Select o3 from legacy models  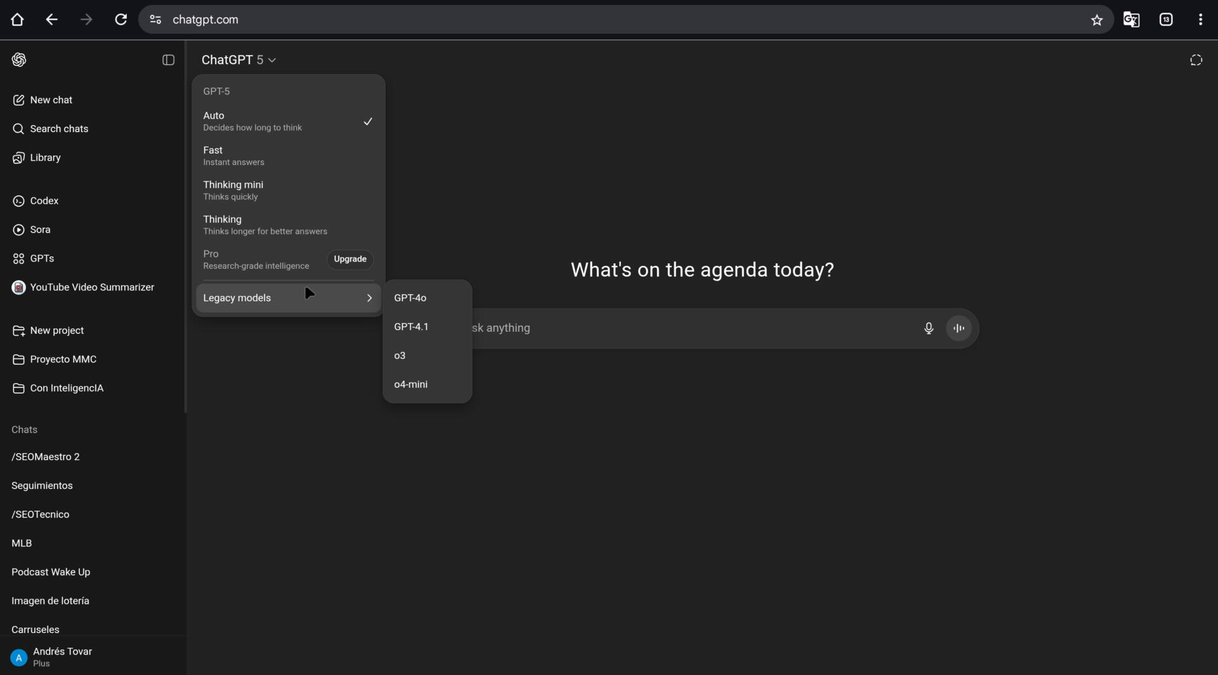[x=427, y=356]
